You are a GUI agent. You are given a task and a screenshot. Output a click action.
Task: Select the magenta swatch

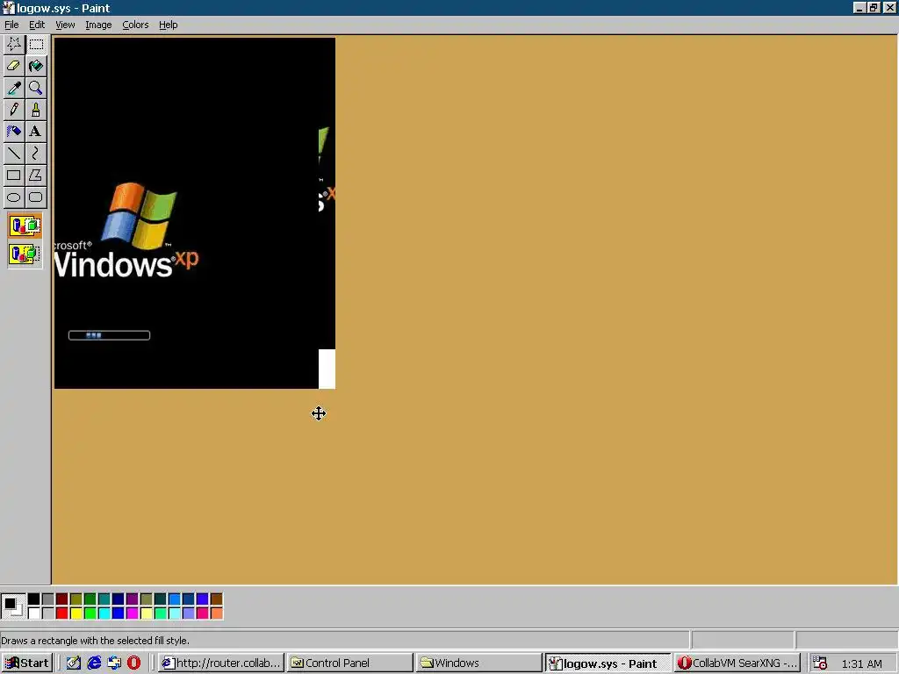click(x=133, y=613)
